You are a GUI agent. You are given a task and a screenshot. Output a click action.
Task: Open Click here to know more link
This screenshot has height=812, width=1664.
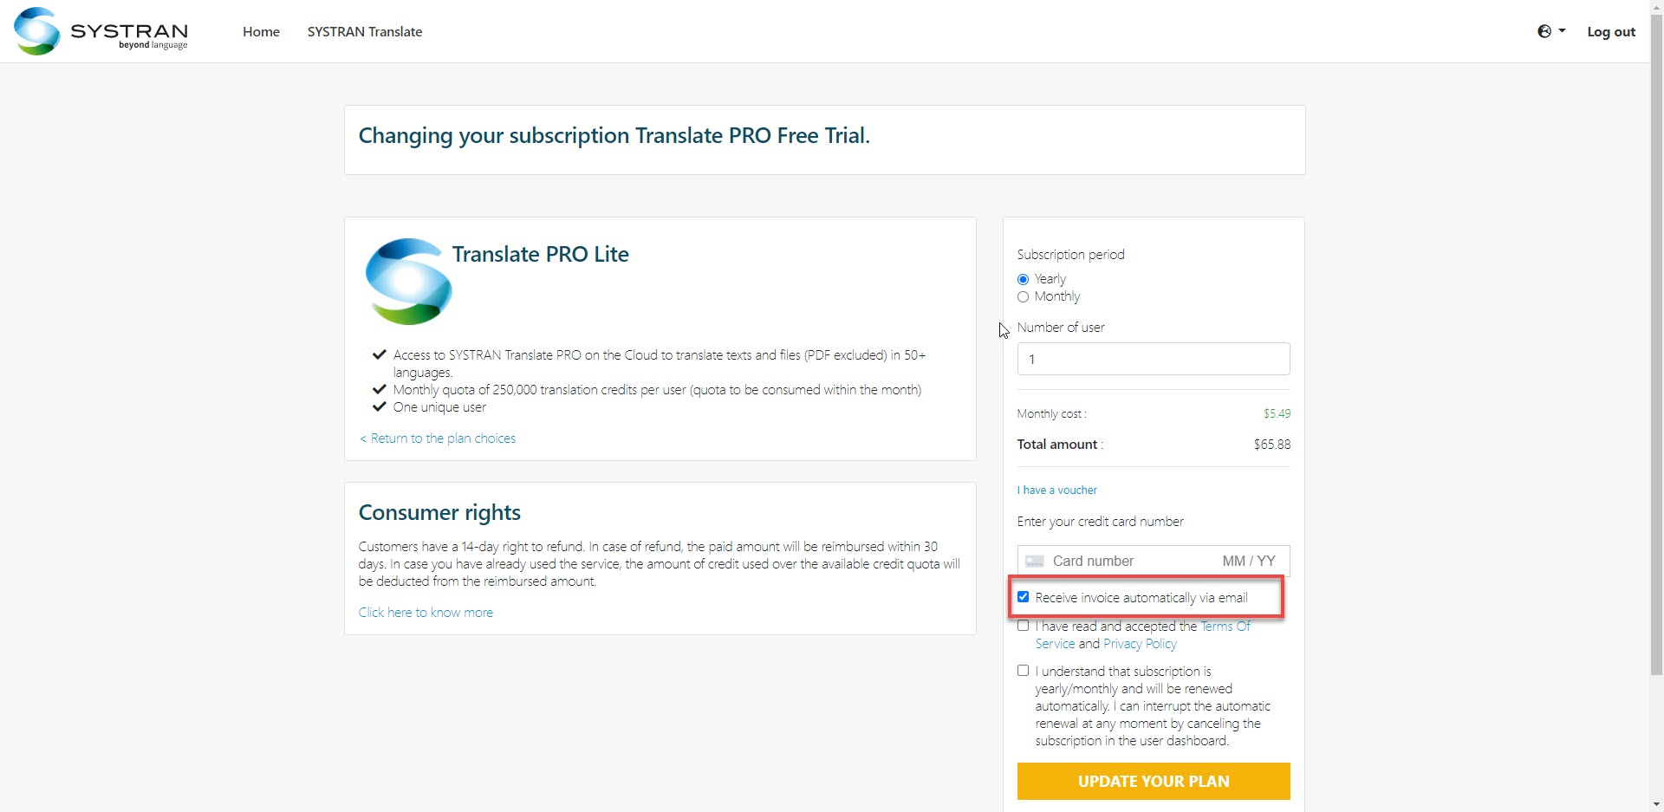coord(426,613)
